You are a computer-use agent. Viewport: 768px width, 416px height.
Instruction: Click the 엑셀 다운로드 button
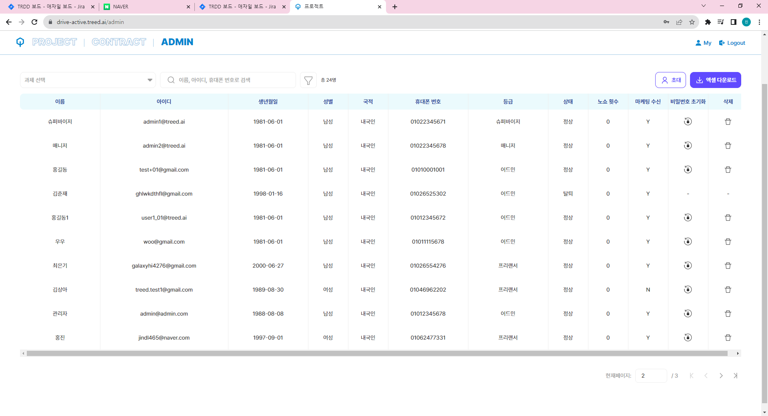[715, 80]
